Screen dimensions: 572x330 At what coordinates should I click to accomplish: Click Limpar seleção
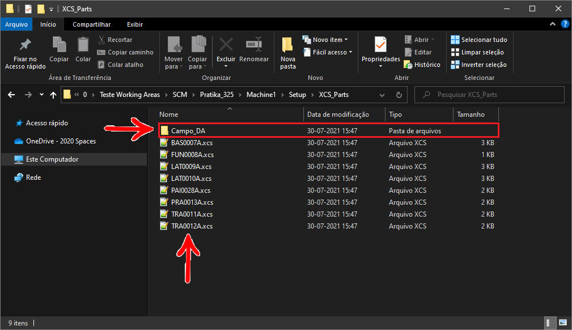[477, 52]
